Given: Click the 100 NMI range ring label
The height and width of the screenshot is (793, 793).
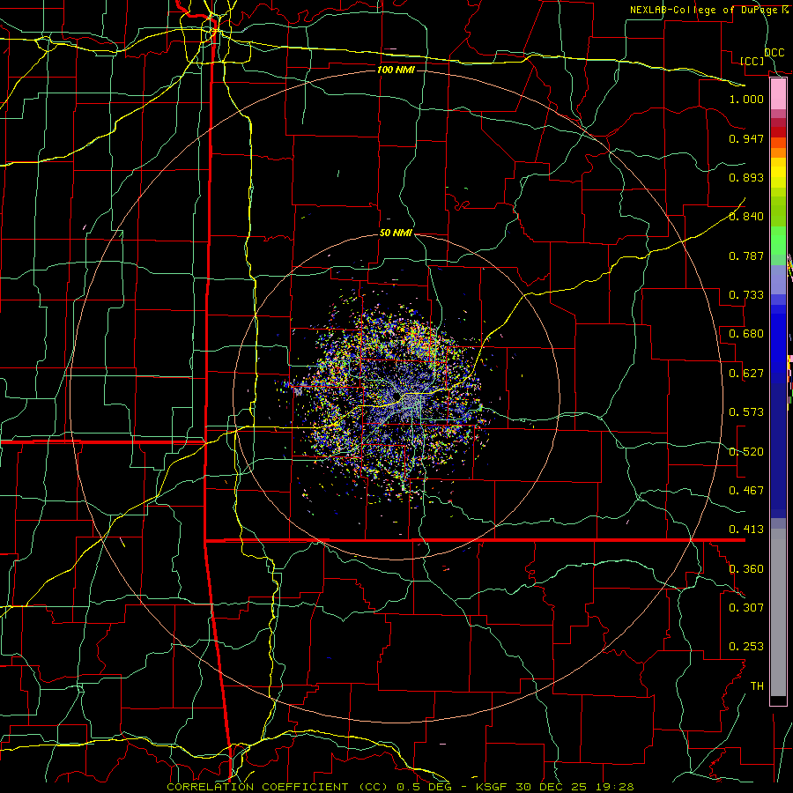Looking at the screenshot, I should [x=396, y=70].
